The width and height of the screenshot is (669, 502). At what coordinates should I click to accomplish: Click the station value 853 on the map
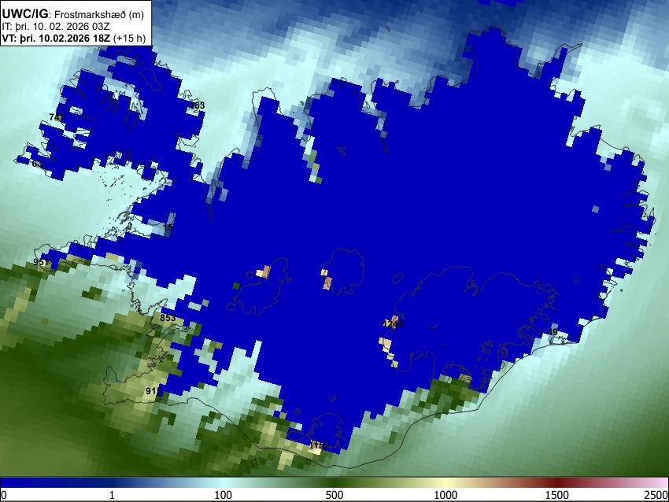pos(168,318)
